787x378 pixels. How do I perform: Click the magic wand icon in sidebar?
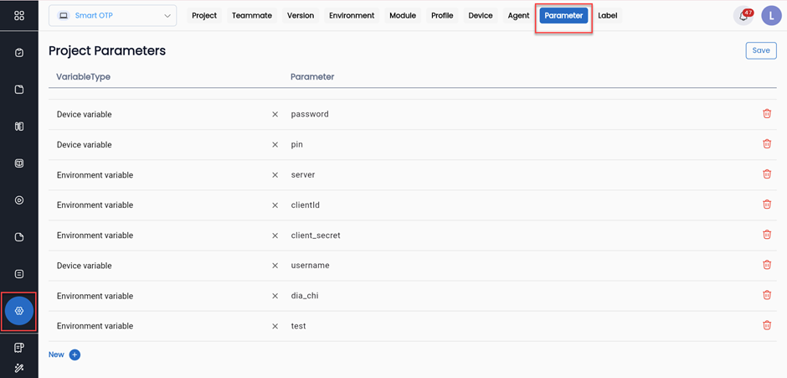[x=19, y=368]
